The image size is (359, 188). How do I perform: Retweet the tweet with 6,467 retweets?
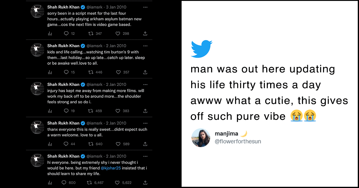(x=89, y=183)
